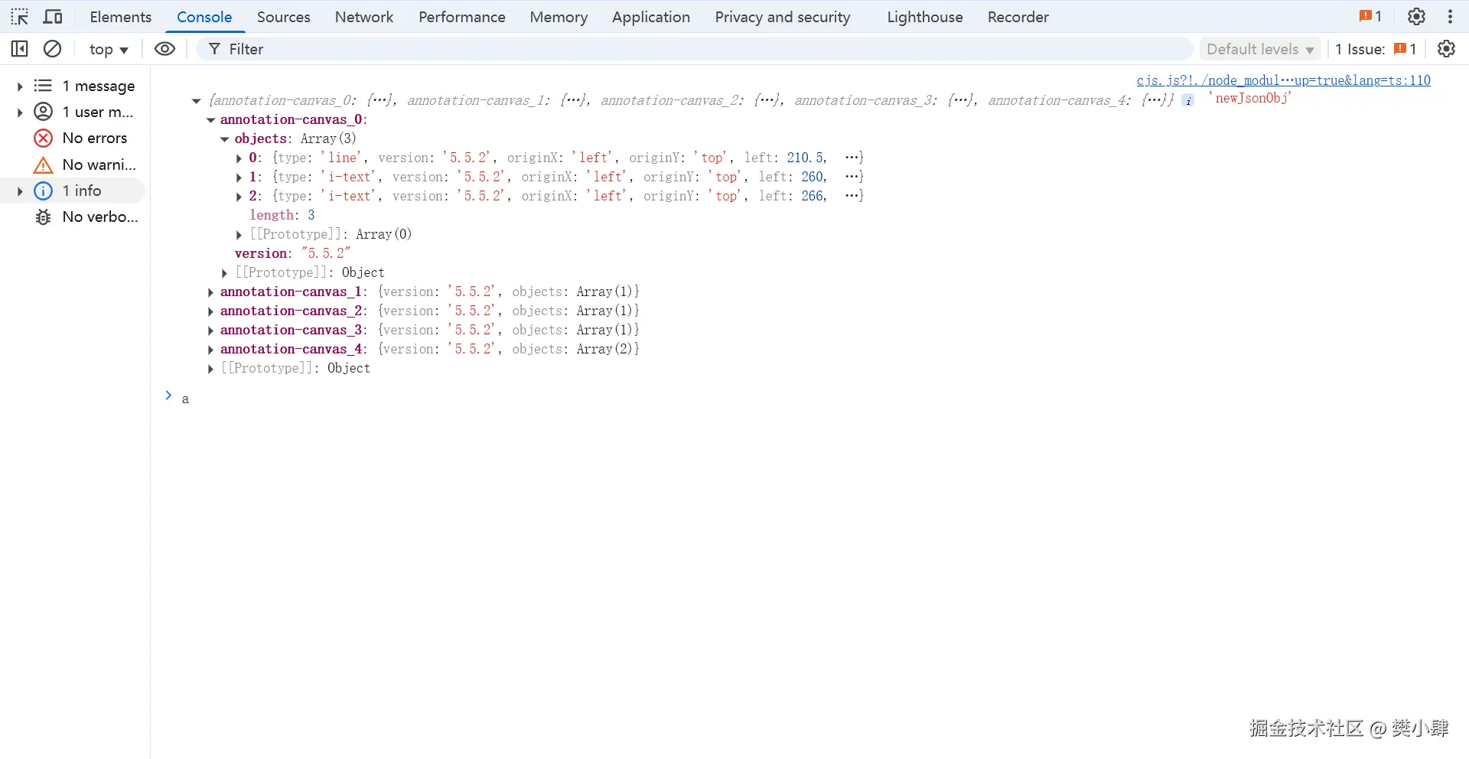
Task: Click the issues counter badge in the tab bar
Action: pyautogui.click(x=1370, y=16)
